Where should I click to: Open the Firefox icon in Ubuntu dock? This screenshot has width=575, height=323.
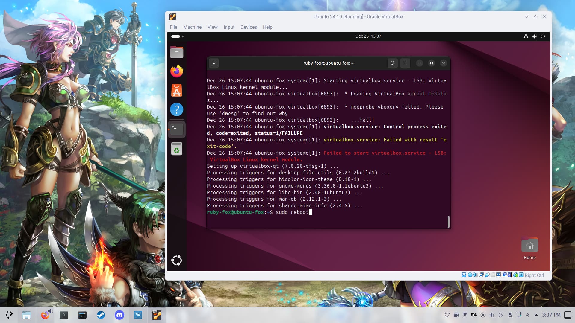[176, 71]
